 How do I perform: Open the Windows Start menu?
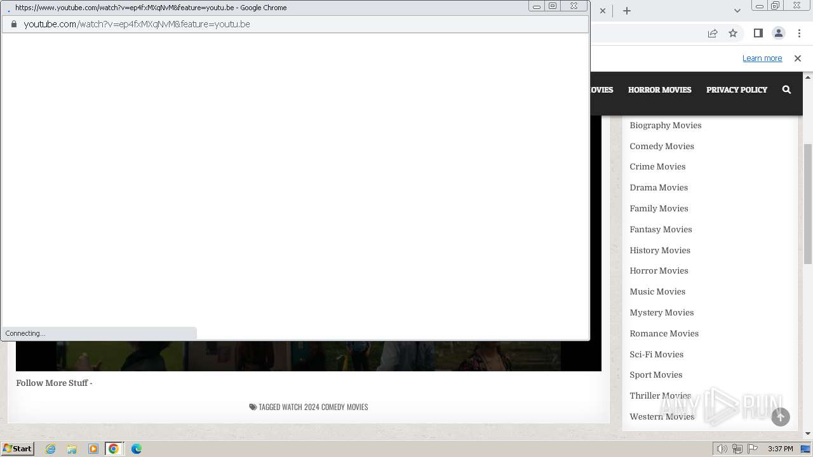coord(18,449)
